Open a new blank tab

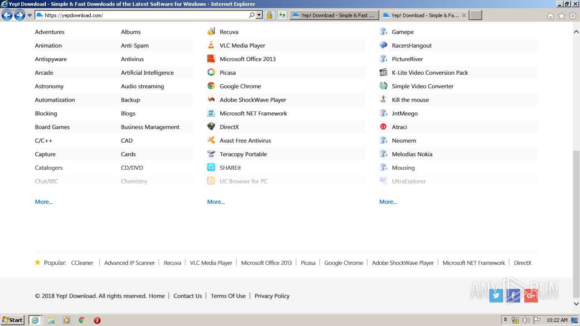475,15
